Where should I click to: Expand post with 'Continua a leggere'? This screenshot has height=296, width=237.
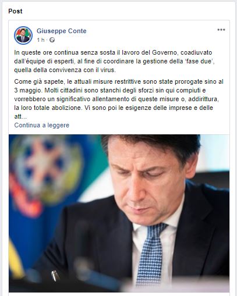pos(42,125)
